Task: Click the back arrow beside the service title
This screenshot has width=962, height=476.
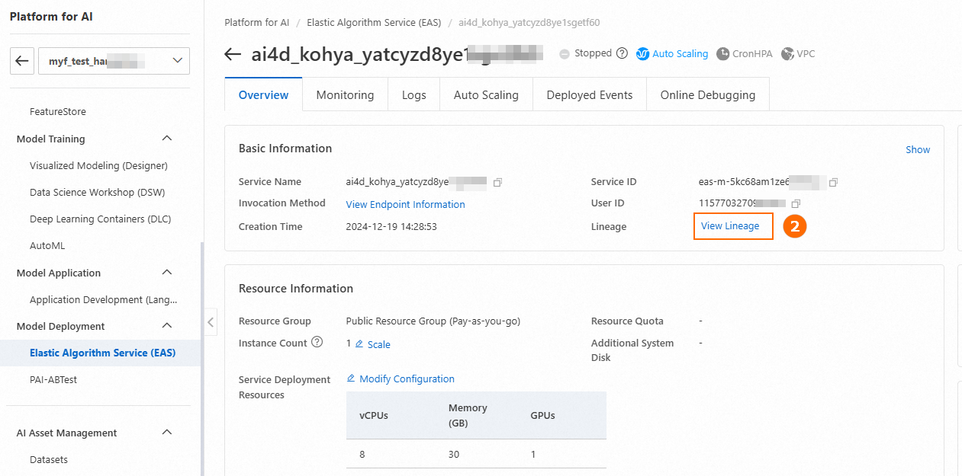Action: tap(233, 54)
